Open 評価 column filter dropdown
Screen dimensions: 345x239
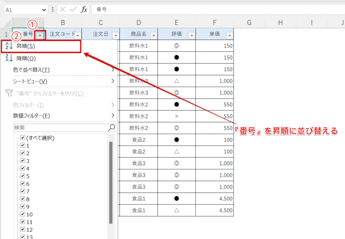(192, 35)
